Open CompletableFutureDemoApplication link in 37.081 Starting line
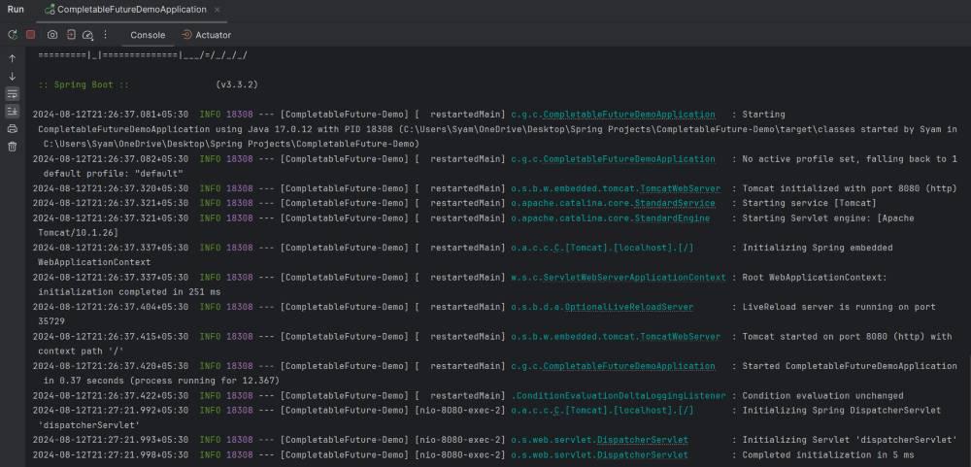This screenshot has height=467, width=971. click(628, 115)
